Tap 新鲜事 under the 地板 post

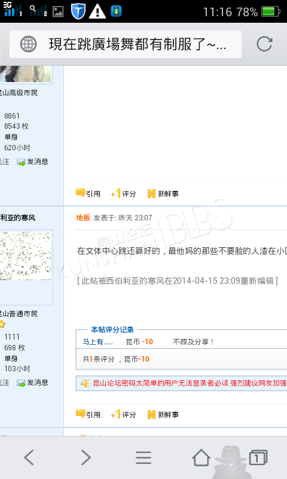pos(163,415)
